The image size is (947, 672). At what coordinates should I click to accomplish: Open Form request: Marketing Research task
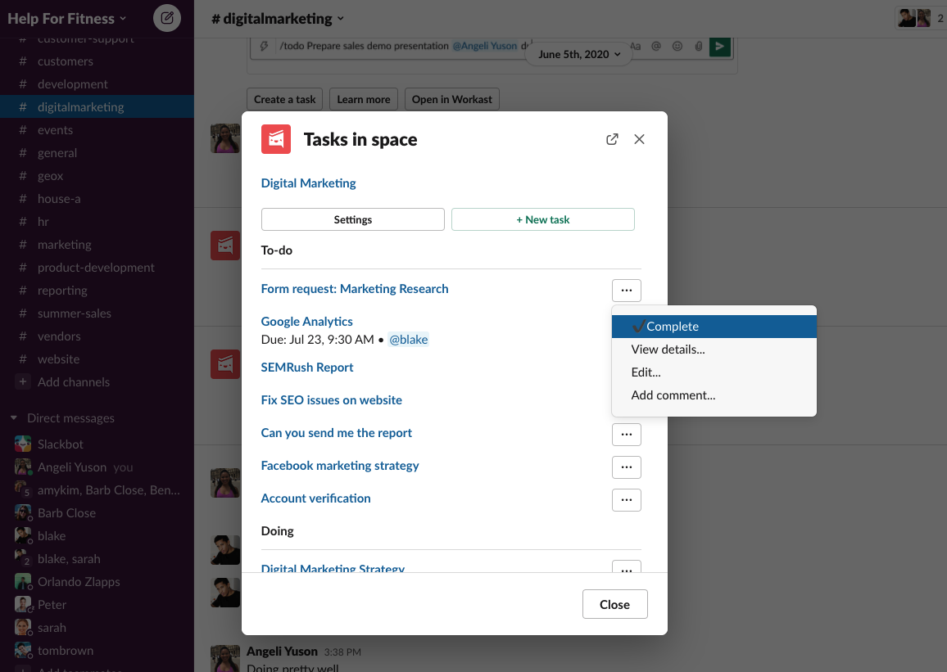355,288
